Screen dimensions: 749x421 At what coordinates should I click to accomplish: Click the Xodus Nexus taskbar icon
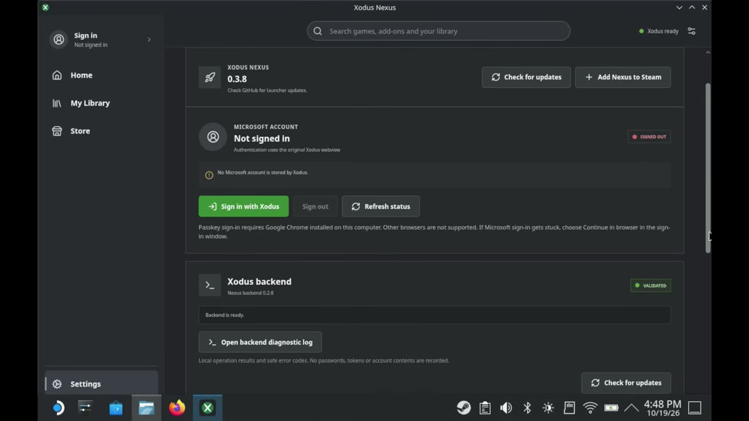click(x=207, y=408)
